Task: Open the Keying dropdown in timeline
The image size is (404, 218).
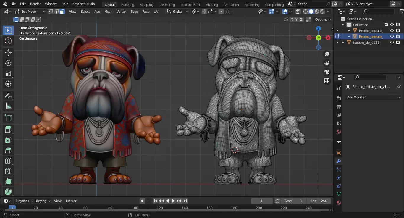Action: click(43, 201)
